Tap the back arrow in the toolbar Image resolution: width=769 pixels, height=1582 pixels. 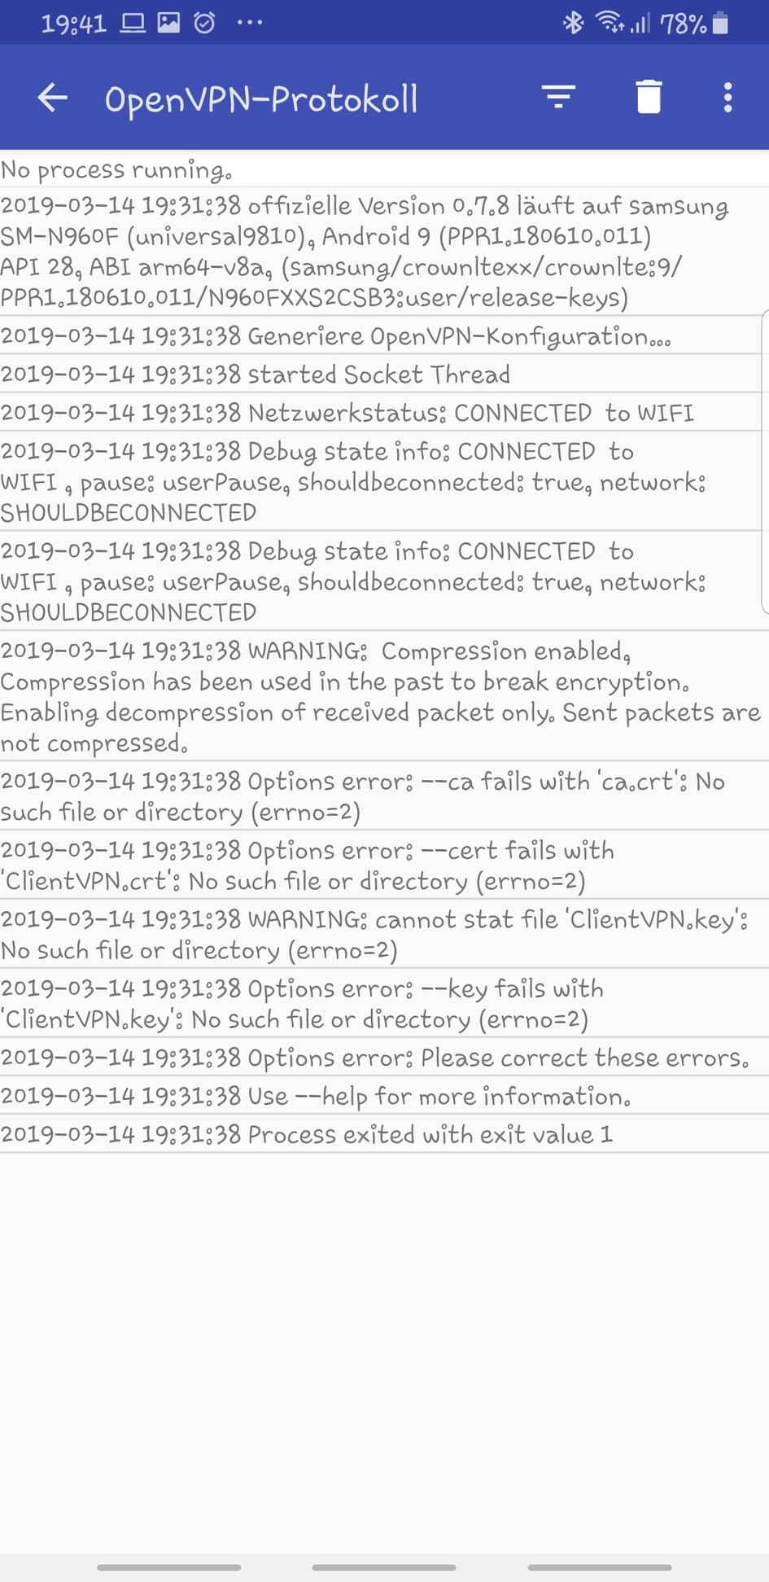53,98
